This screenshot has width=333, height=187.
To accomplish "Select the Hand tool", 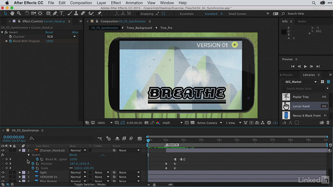I will [12, 13].
